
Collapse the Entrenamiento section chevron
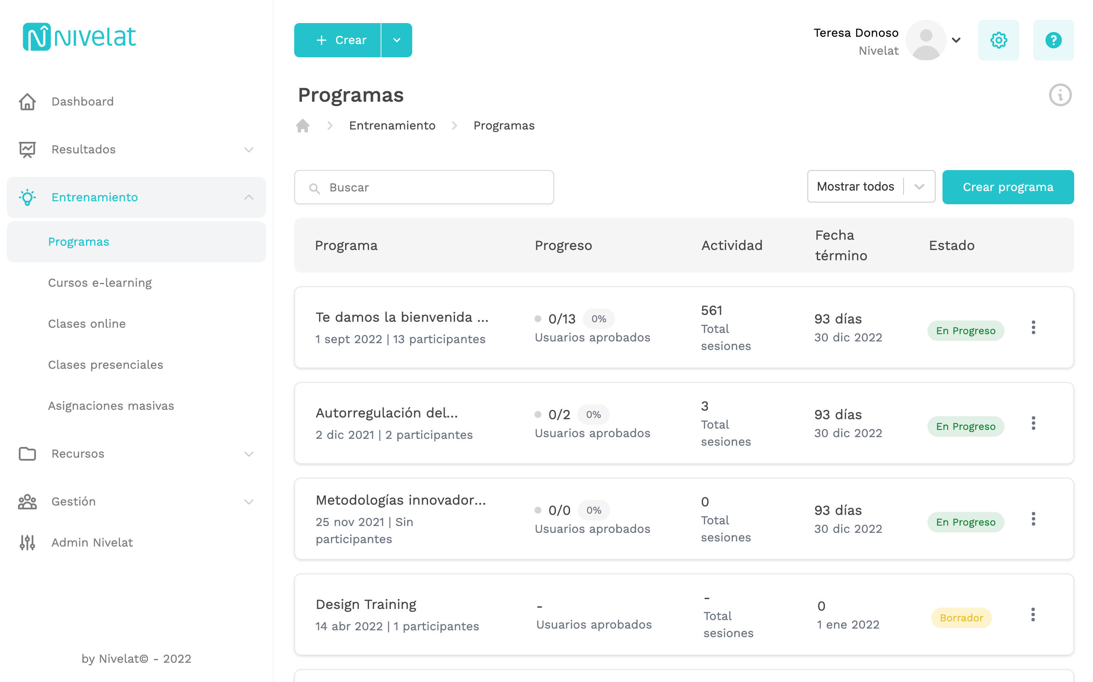point(248,197)
